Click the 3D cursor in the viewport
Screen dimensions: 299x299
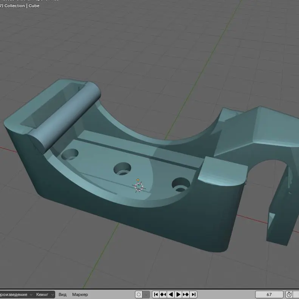[139, 187]
